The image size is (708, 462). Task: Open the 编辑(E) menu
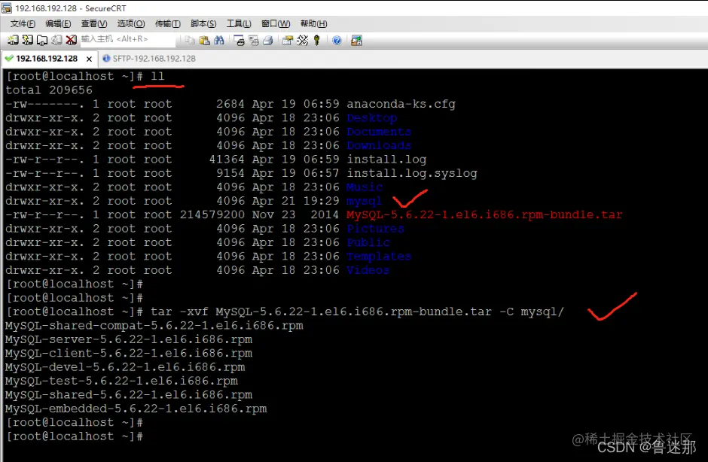pyautogui.click(x=58, y=23)
